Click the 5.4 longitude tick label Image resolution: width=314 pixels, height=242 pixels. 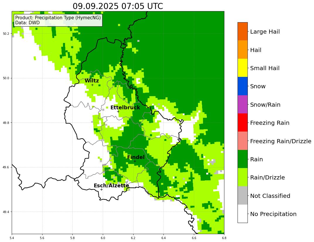tap(12, 238)
